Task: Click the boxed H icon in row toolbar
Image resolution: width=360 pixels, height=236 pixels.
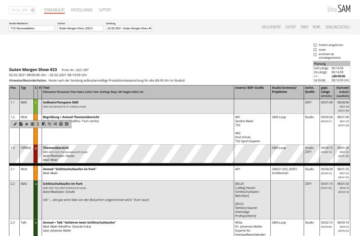Action: point(32,124)
